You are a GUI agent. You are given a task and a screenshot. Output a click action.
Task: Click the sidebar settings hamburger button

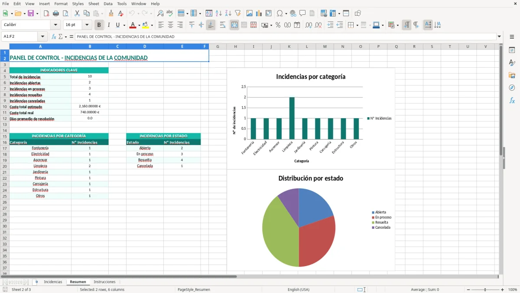(x=512, y=37)
